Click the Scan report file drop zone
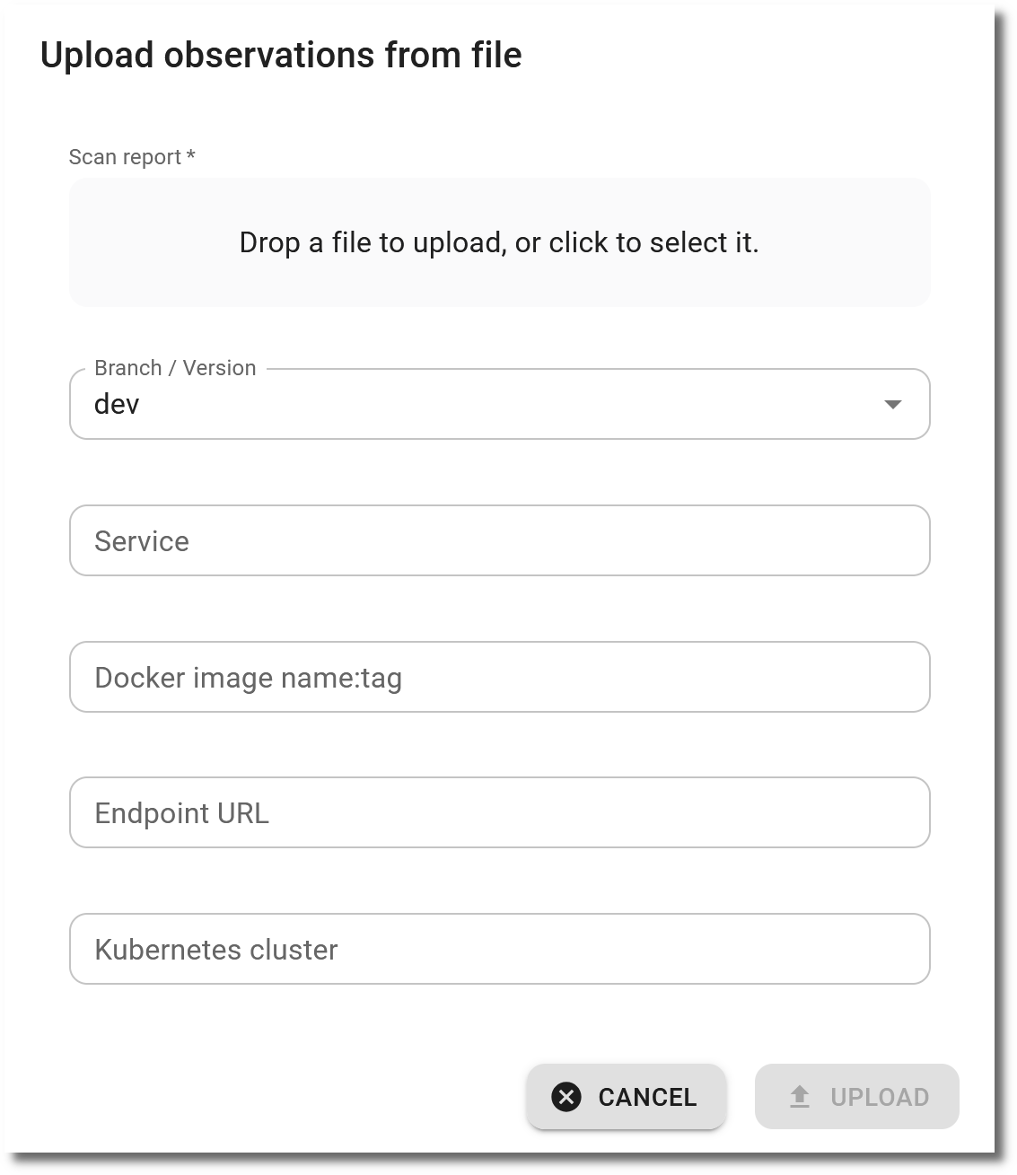Image resolution: width=1017 pixels, height=1175 pixels. [x=500, y=242]
